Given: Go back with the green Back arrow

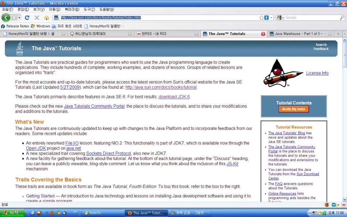Looking at the screenshot, I should click(x=6, y=18).
